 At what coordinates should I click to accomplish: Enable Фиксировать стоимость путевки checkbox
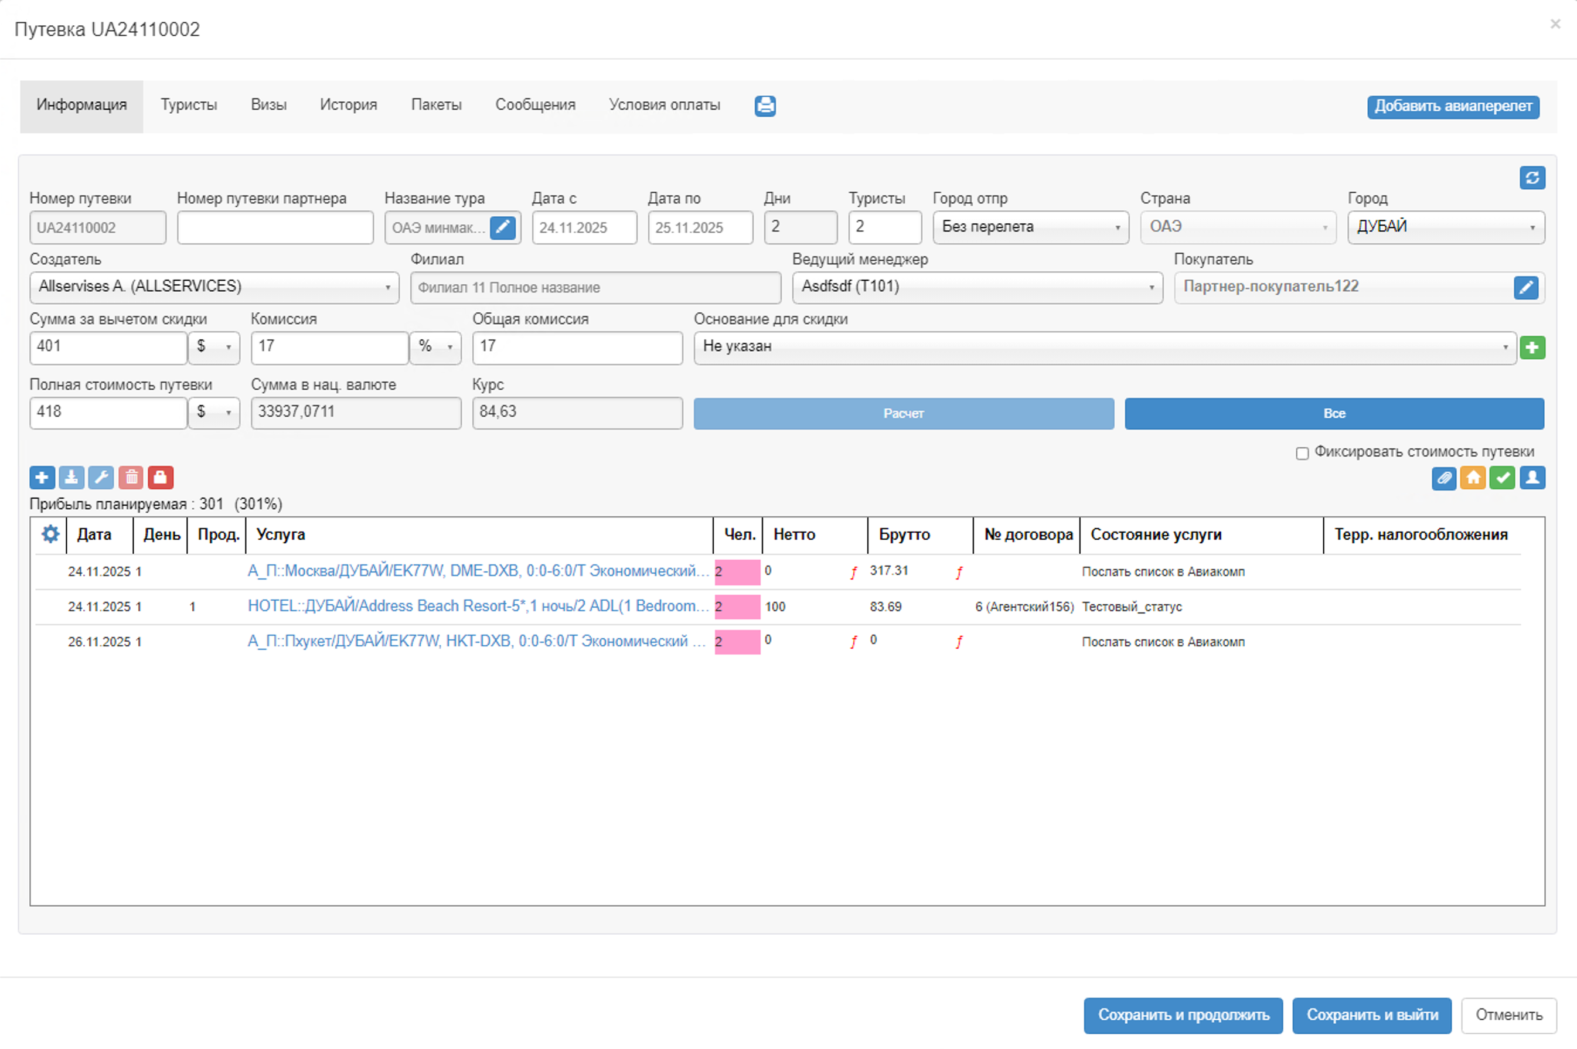pyautogui.click(x=1302, y=454)
